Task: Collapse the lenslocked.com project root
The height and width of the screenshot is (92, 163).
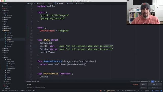Action: point(1,6)
